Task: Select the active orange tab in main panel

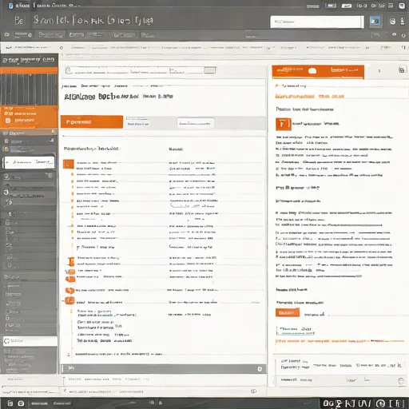Action: click(x=92, y=122)
